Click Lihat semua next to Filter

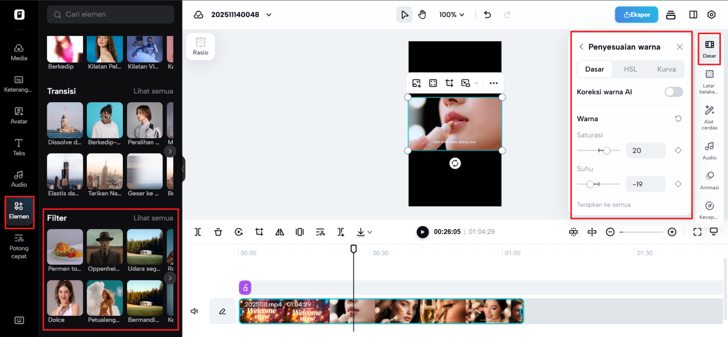[x=153, y=218]
